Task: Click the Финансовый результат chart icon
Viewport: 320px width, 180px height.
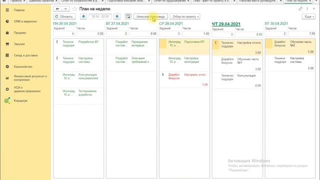Action: [7, 78]
